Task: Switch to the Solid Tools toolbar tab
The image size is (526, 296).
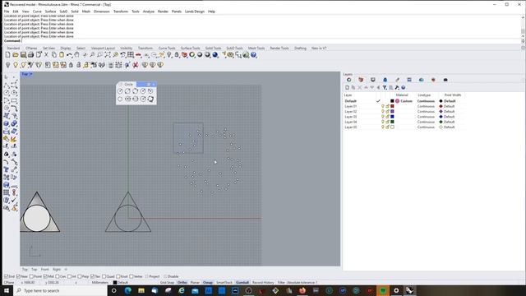Action: coord(213,49)
